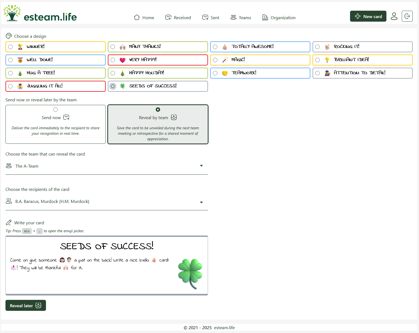Viewport: 419px width, 333px height.
Task: Click the Teams people icon
Action: pyautogui.click(x=233, y=17)
